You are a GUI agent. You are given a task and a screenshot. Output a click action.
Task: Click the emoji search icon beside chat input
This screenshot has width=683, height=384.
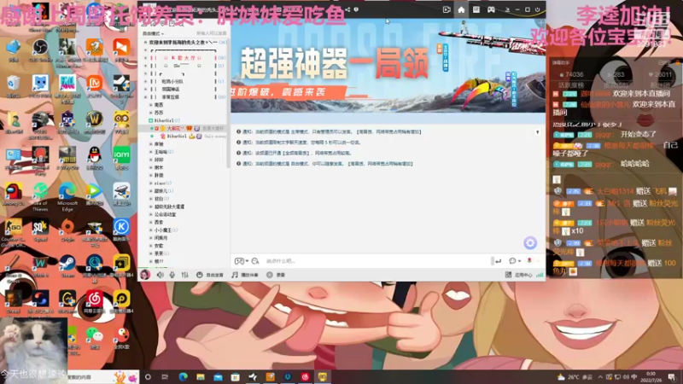(x=255, y=261)
